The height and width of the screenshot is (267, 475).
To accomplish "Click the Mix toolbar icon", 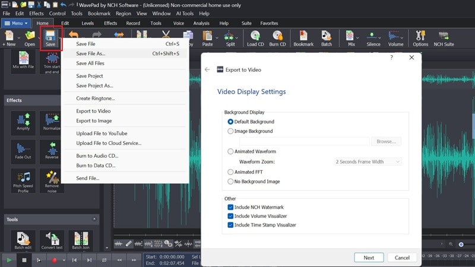I will tap(351, 39).
